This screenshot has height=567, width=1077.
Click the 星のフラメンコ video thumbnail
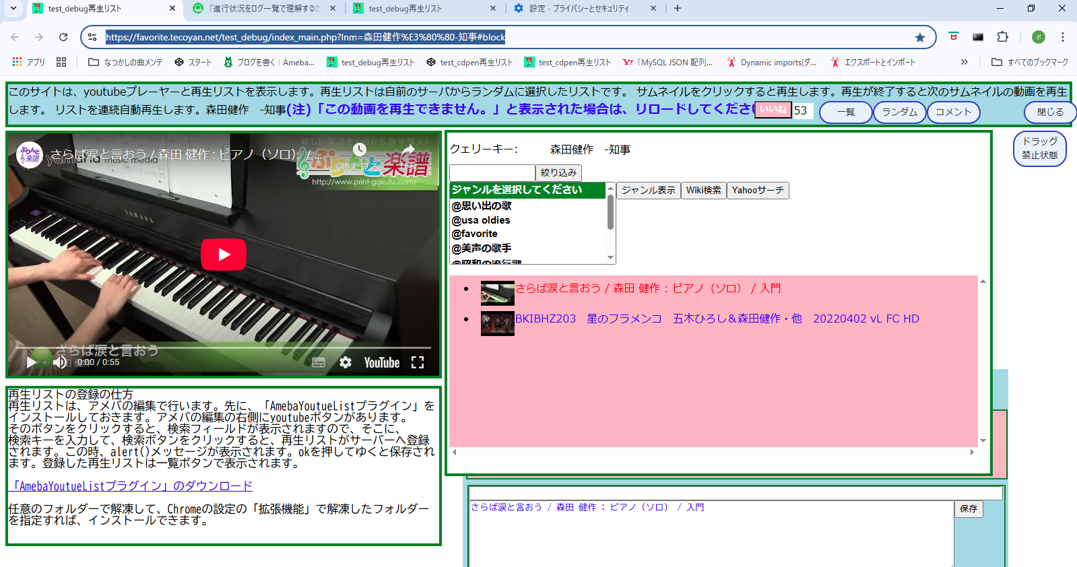point(497,324)
